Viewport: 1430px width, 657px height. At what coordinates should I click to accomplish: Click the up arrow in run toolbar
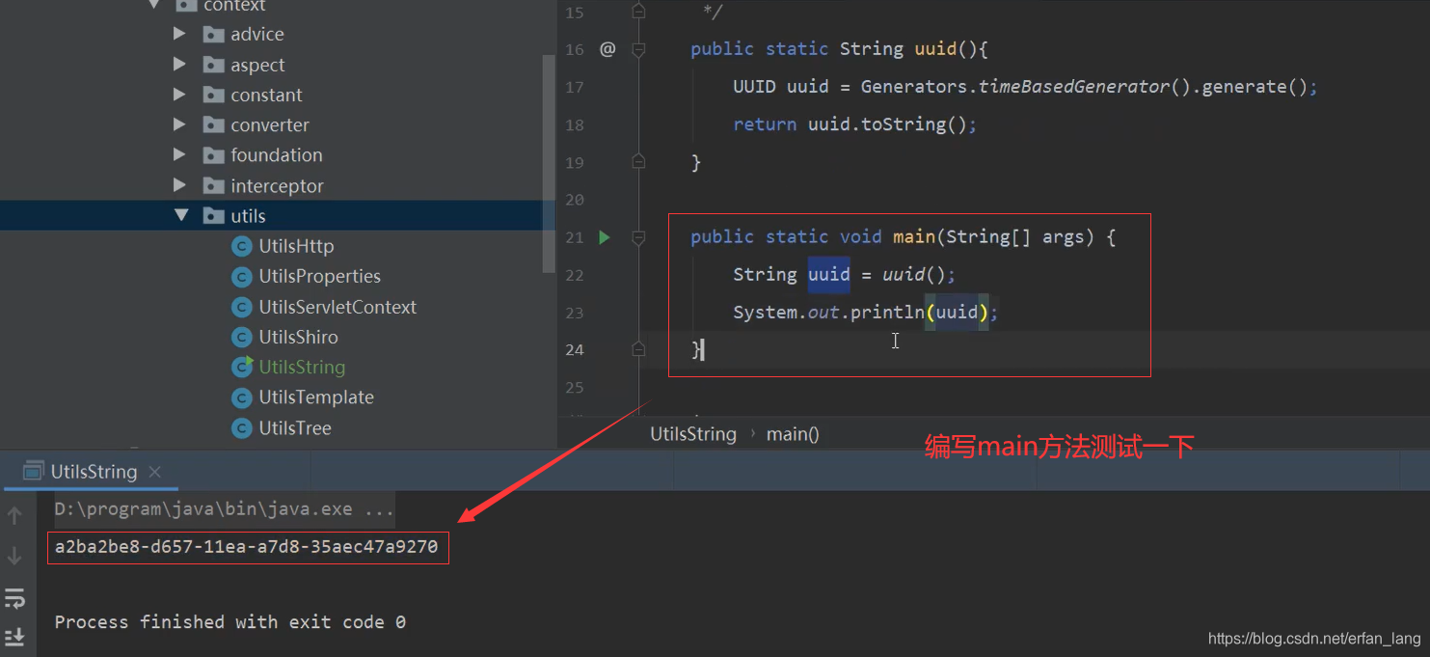point(14,516)
